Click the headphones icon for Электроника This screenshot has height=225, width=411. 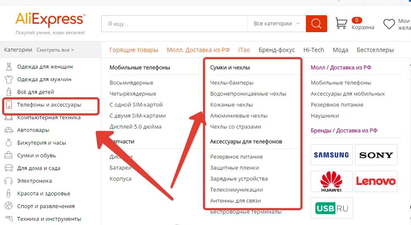pyautogui.click(x=8, y=181)
